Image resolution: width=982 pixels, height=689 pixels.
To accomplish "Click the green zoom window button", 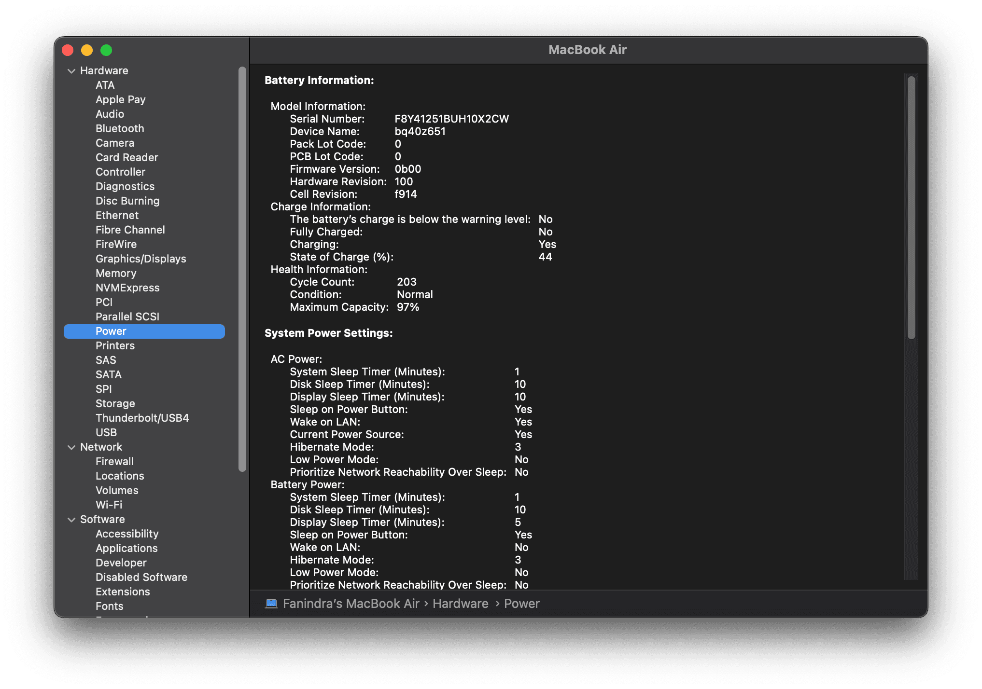I will 106,50.
